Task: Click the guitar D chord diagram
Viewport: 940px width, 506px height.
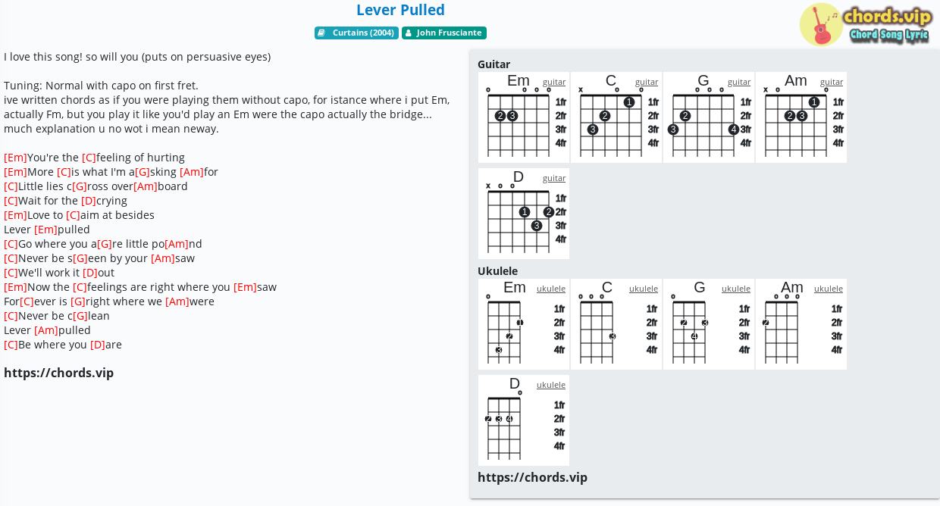Action: pos(524,214)
